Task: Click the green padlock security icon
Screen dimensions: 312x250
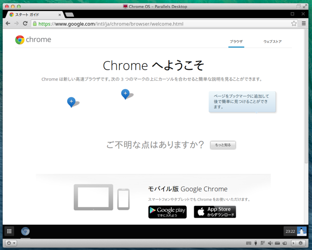Action: pyautogui.click(x=35, y=24)
